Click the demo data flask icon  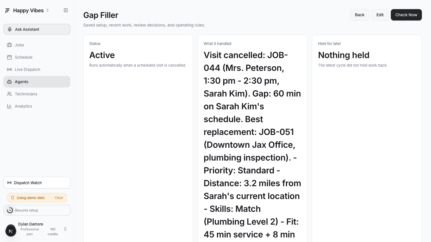[12, 198]
